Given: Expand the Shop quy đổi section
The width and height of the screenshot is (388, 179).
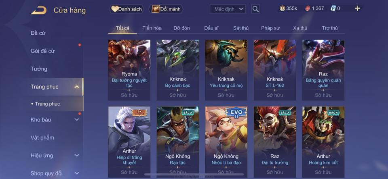Looking at the screenshot, I should click(x=77, y=173).
